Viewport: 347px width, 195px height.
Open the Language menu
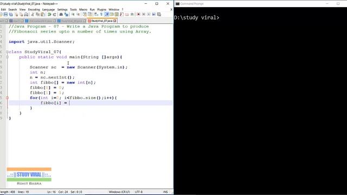[x=48, y=10]
